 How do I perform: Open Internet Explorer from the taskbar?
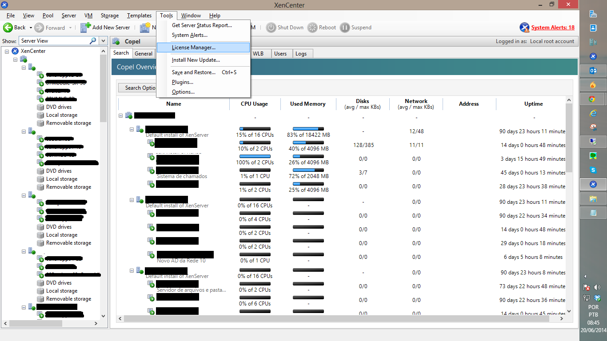pos(593,113)
